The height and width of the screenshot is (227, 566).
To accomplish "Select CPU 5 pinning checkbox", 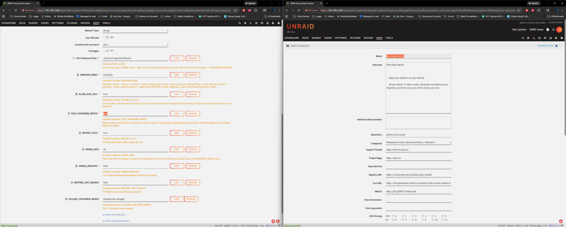I will 442,216.
